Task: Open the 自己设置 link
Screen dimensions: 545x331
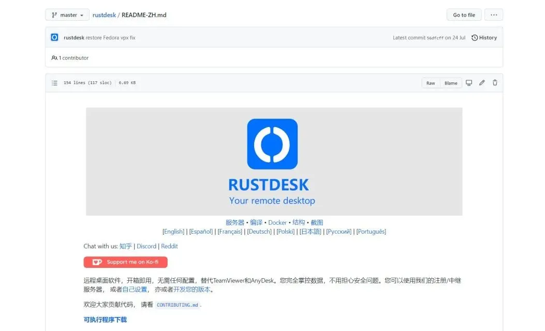Action: 135,290
